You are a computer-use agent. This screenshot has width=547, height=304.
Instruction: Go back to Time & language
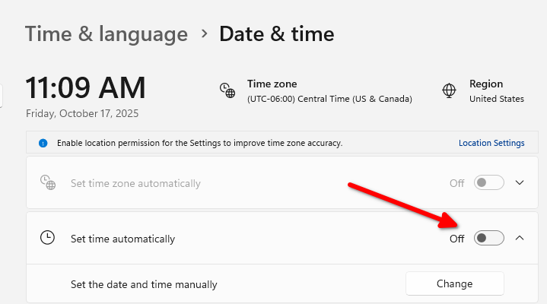[x=107, y=34]
